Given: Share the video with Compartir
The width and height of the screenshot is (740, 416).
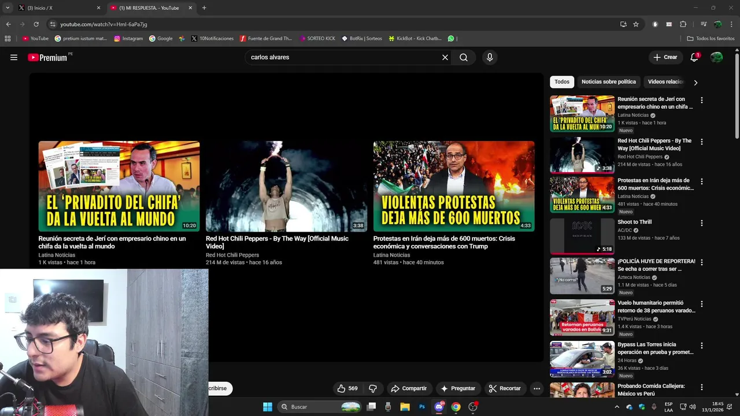Looking at the screenshot, I should [409, 388].
